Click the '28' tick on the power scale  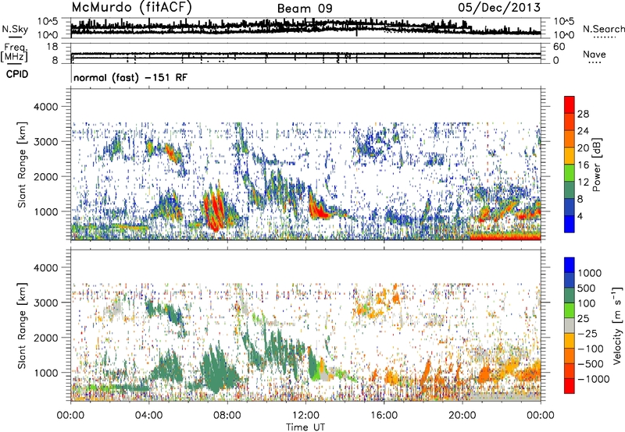tap(583, 114)
